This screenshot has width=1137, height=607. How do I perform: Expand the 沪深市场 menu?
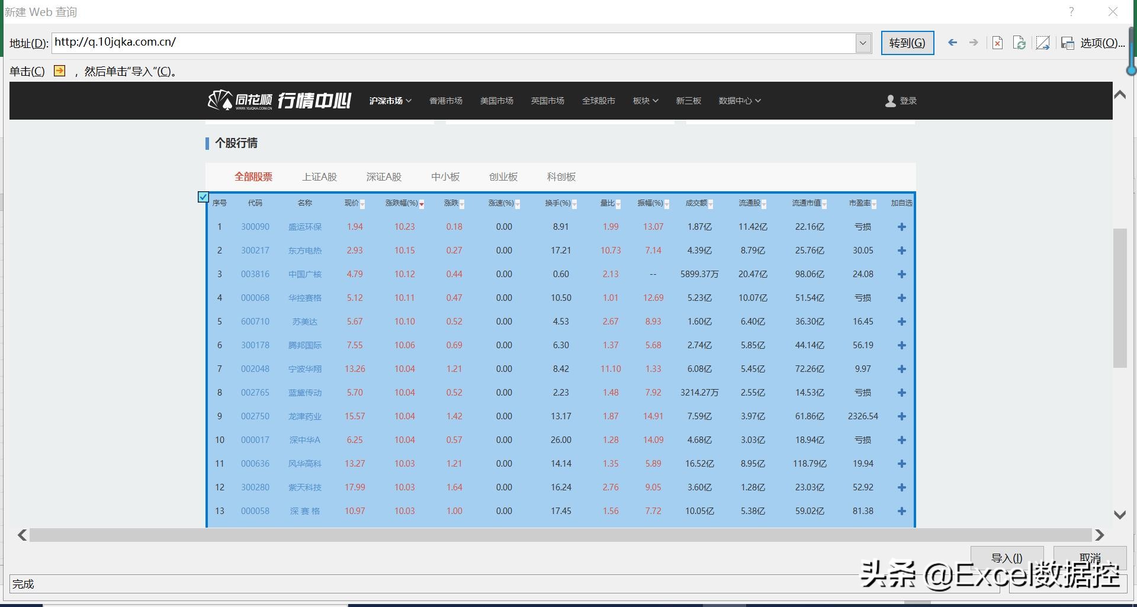[x=390, y=101]
